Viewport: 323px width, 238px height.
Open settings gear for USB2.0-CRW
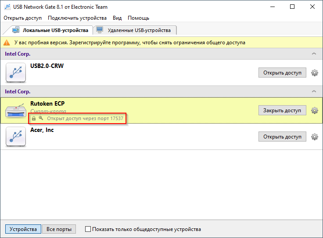(x=314, y=73)
